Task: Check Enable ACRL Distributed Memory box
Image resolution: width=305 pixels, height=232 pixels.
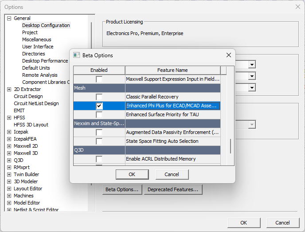Action: (99, 159)
